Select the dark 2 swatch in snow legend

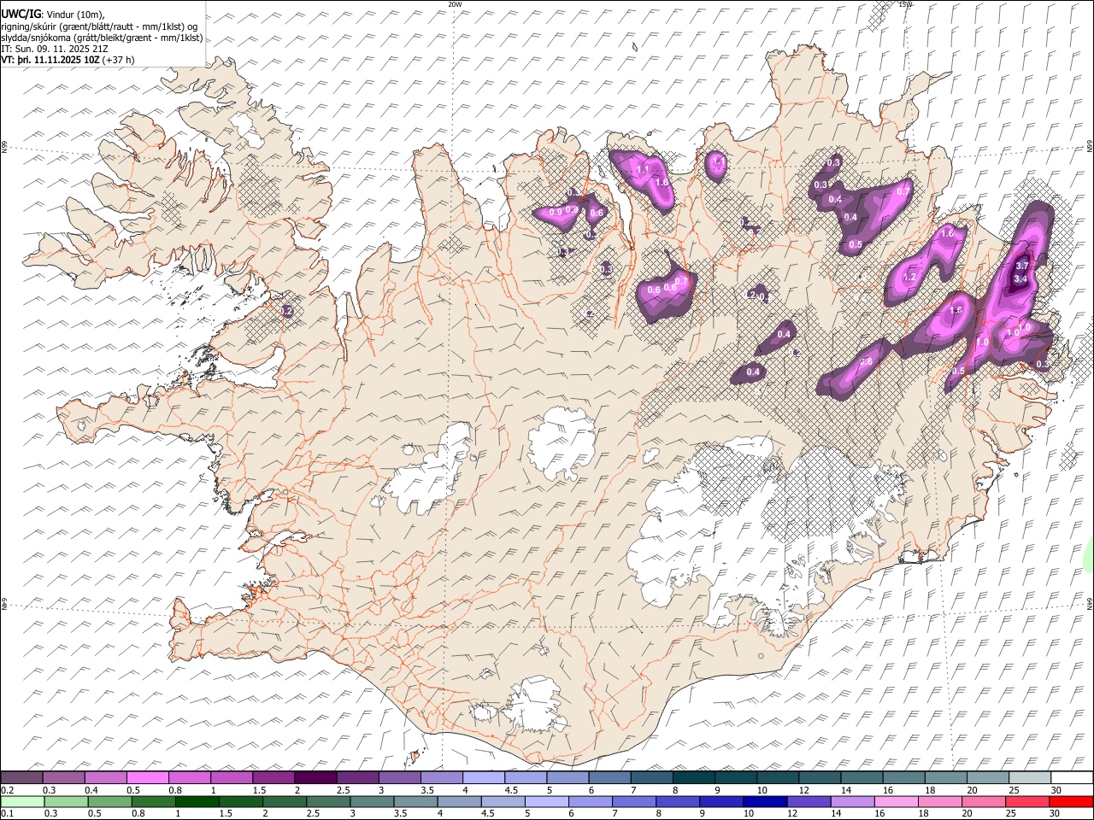click(315, 777)
